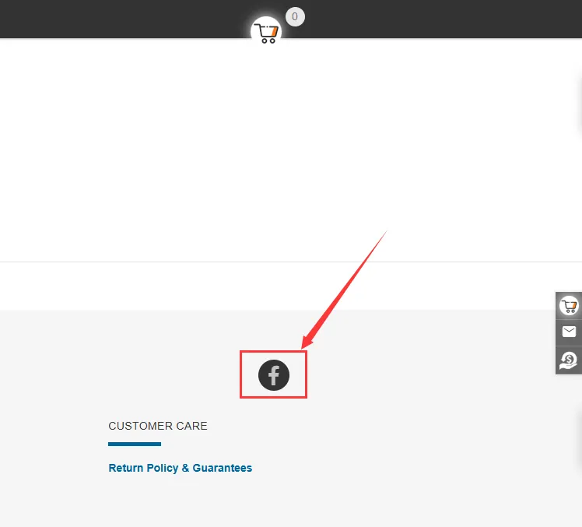Open the shopping cart in the header
The height and width of the screenshot is (527, 582).
pos(266,33)
